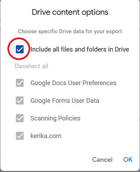This screenshot has height=172, width=140.
Task: Click the Drive content options heading
Action: [x=70, y=12]
